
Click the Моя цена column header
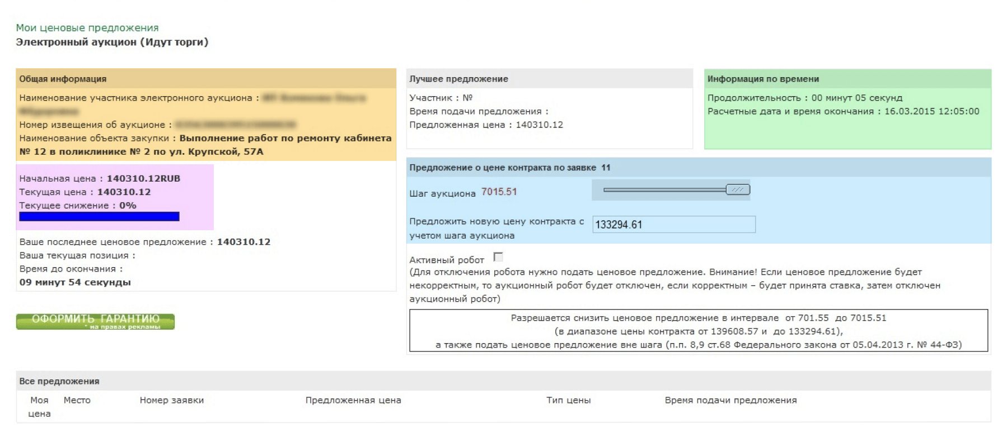39,407
